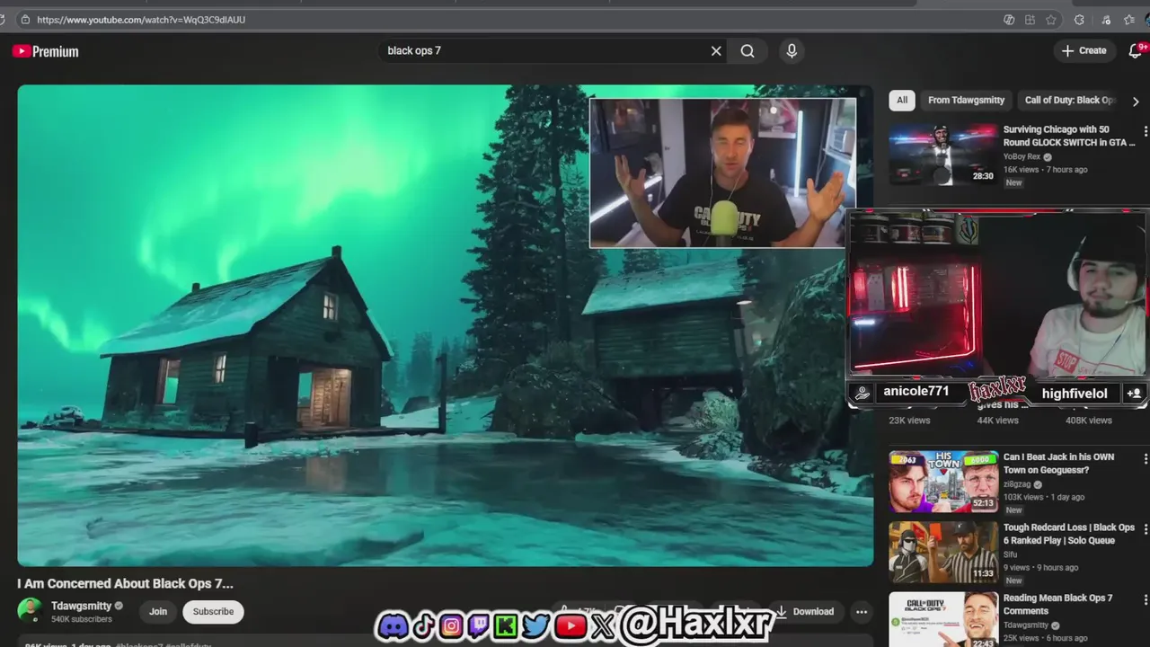This screenshot has width=1150, height=647.
Task: Open the Copilot icon in address bar
Action: (x=1009, y=20)
